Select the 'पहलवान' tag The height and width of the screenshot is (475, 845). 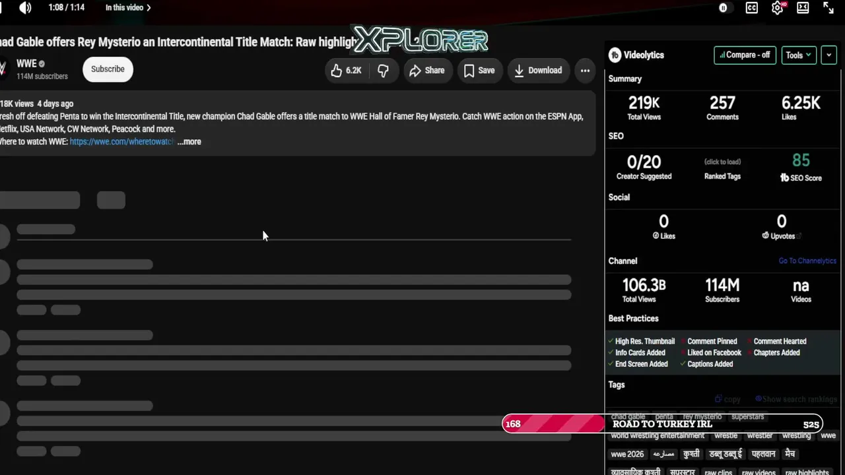pyautogui.click(x=763, y=454)
